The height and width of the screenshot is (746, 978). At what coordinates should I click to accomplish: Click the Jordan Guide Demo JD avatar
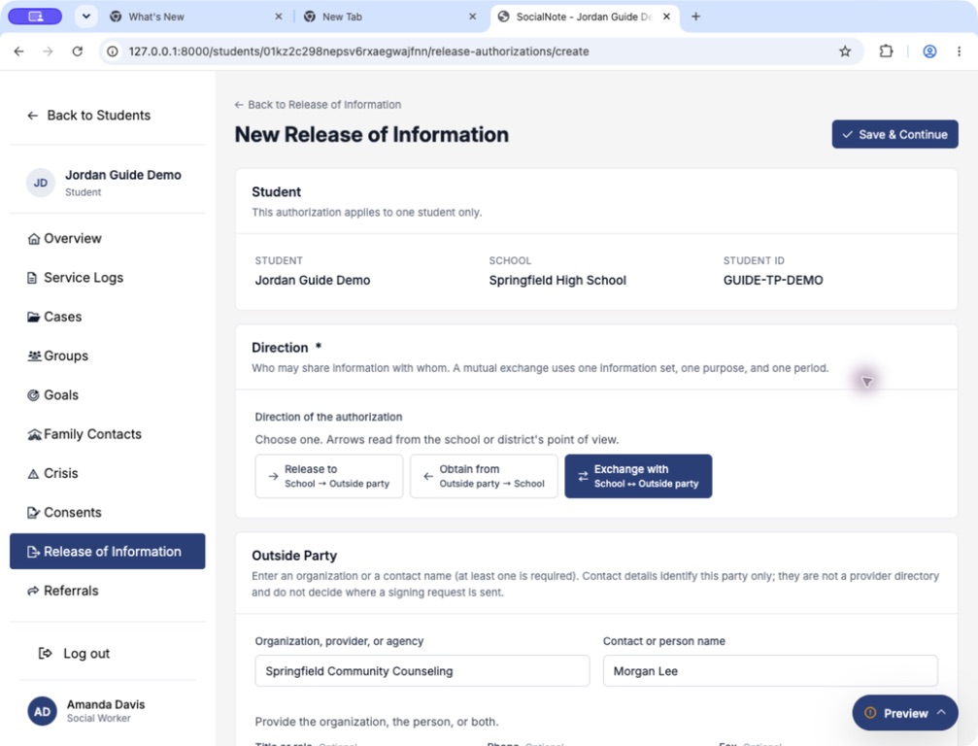(41, 183)
